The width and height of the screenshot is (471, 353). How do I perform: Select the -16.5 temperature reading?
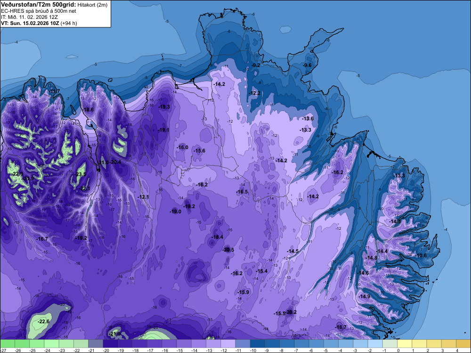(x=242, y=192)
